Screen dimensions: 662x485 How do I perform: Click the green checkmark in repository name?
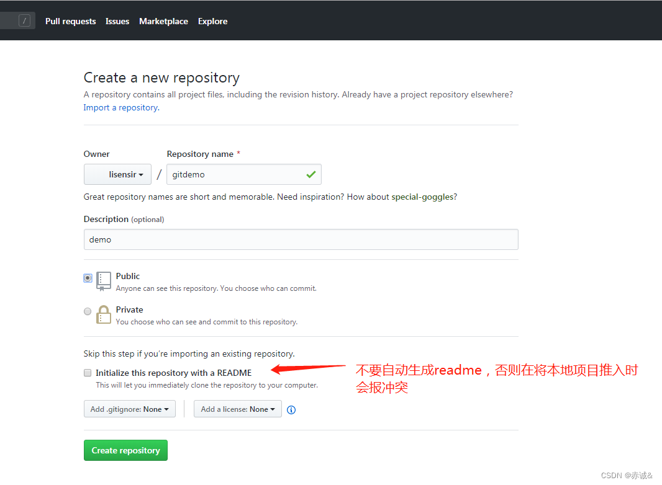(x=311, y=174)
